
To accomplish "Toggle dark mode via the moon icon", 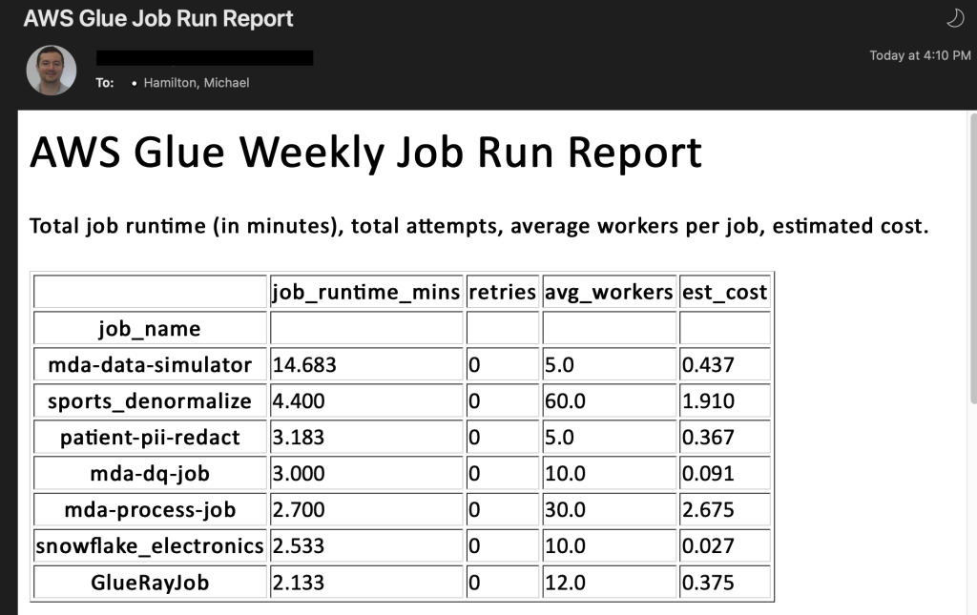I will (x=954, y=16).
